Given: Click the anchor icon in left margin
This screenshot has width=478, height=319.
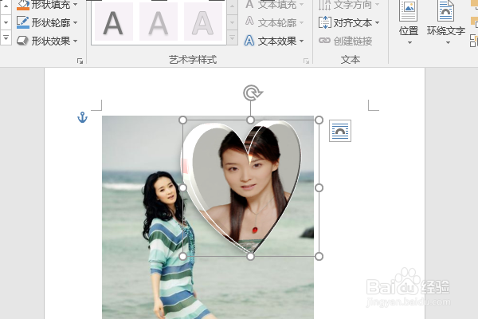Looking at the screenshot, I should coord(82,117).
